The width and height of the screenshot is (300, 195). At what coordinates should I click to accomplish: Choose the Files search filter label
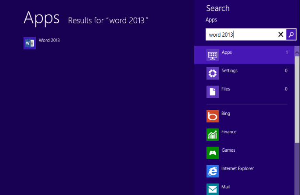click(x=226, y=89)
